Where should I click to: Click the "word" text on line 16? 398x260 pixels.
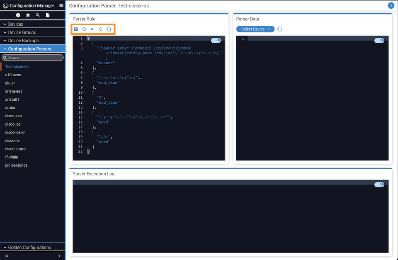tap(104, 122)
